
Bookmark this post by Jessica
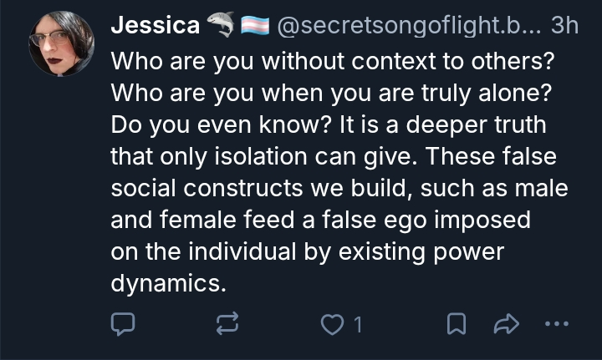pyautogui.click(x=457, y=324)
